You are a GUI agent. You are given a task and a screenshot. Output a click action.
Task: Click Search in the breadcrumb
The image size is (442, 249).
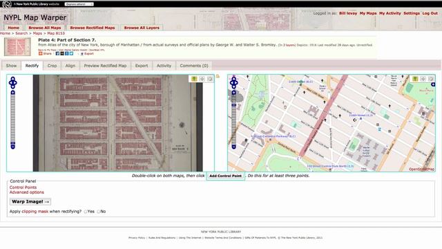21,33
